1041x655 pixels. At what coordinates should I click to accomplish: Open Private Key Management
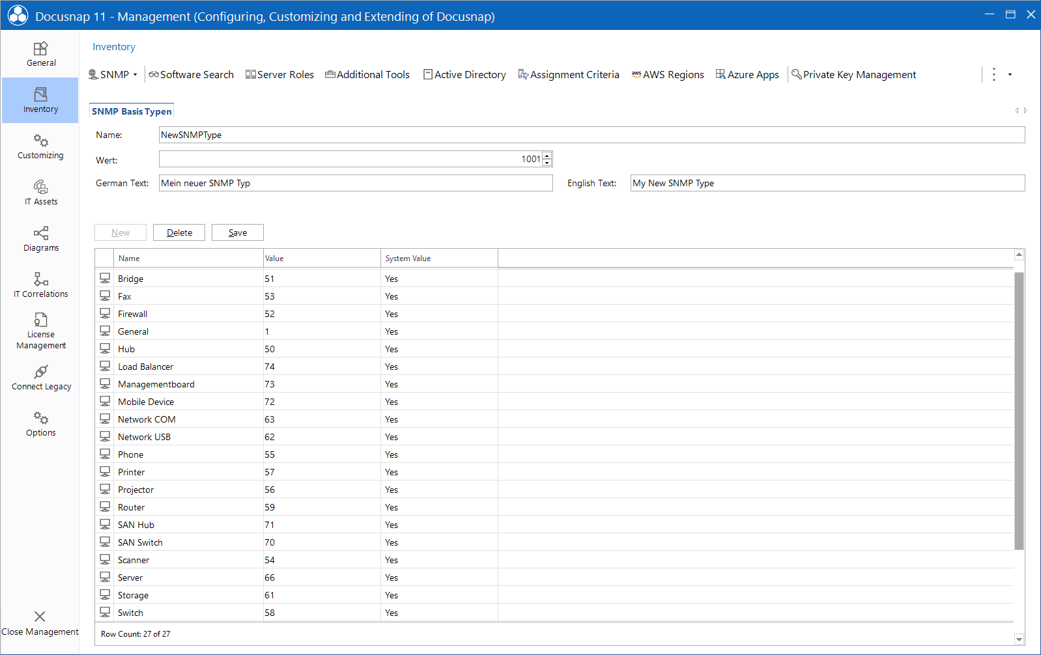[853, 75]
